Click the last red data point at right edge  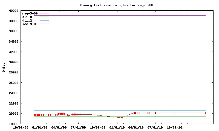tap(205, 113)
